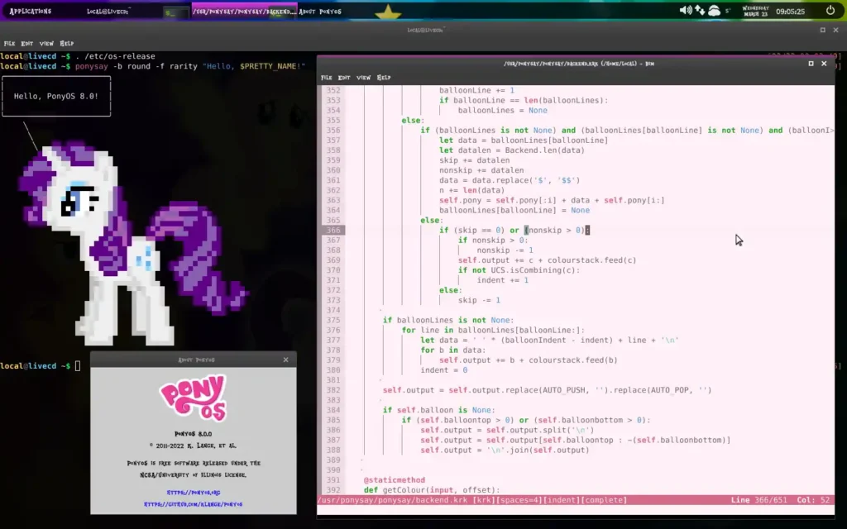847x529 pixels.
Task: Switch to the About PonyOS taskbar entry
Action: (320, 12)
